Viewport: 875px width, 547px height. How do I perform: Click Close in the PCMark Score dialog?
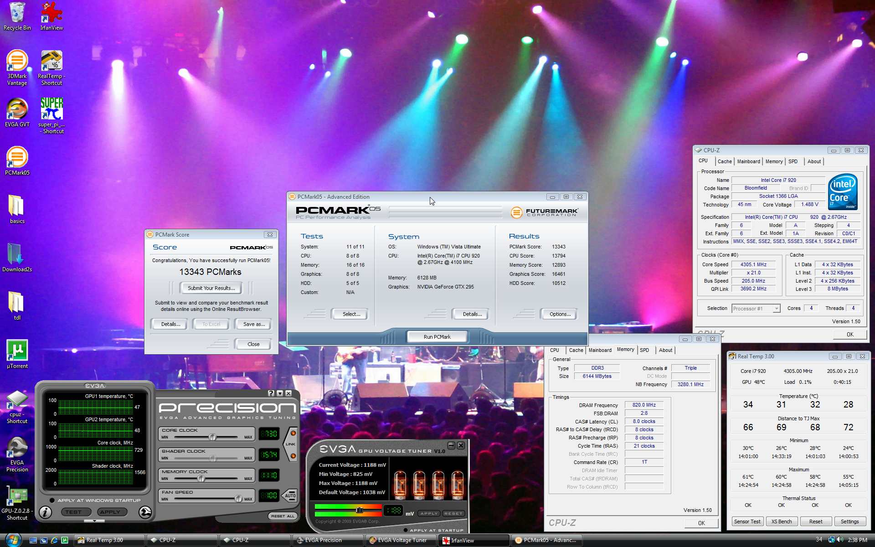253,344
